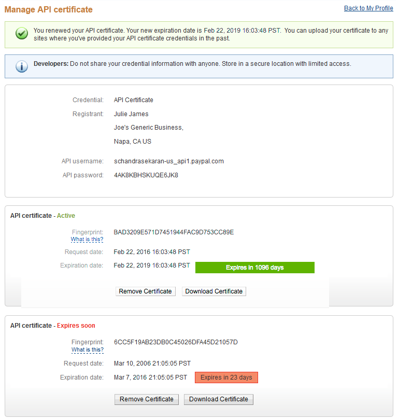Click the registrant name Julie James

coord(131,114)
